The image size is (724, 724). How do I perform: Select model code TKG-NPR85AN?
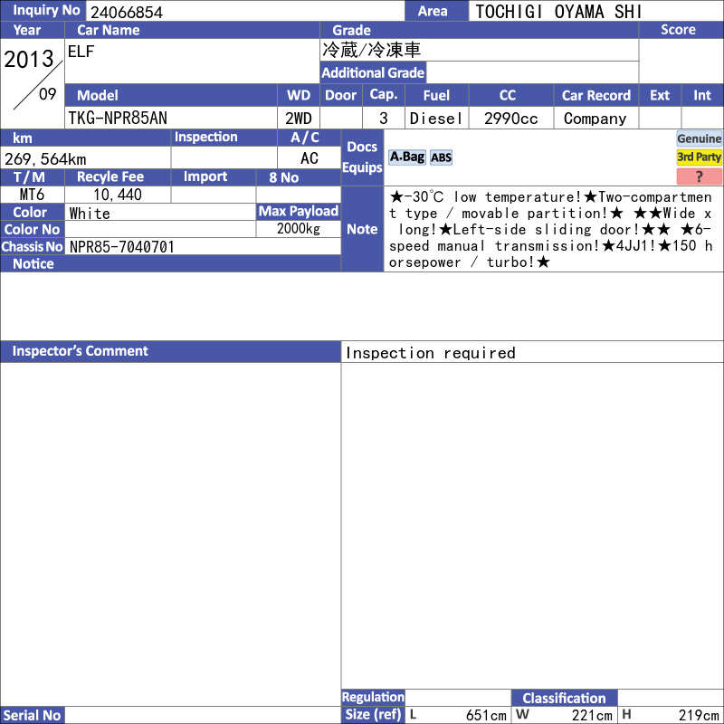118,119
